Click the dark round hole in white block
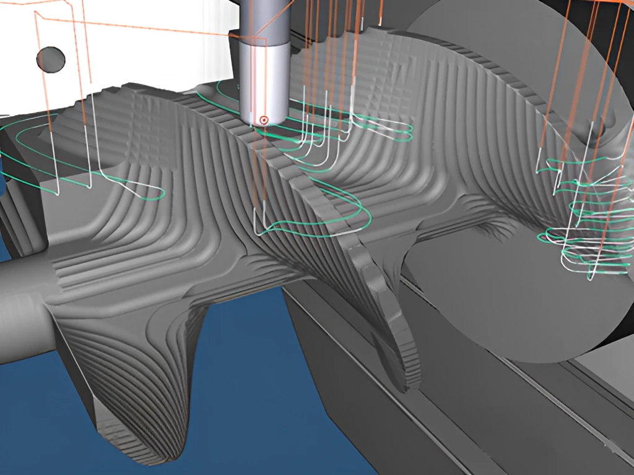Viewport: 634px width, 475px height. [51, 60]
